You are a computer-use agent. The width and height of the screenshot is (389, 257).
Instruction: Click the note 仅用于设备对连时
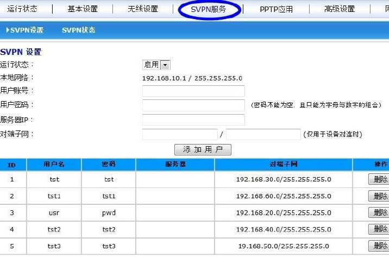coord(332,134)
